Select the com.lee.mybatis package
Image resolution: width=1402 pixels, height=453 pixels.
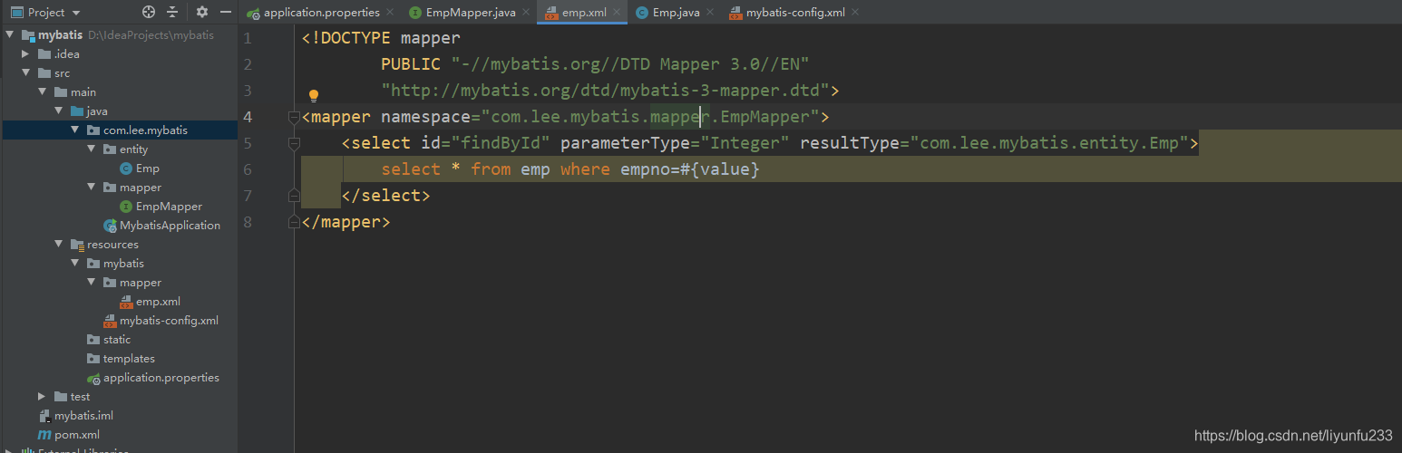[145, 130]
